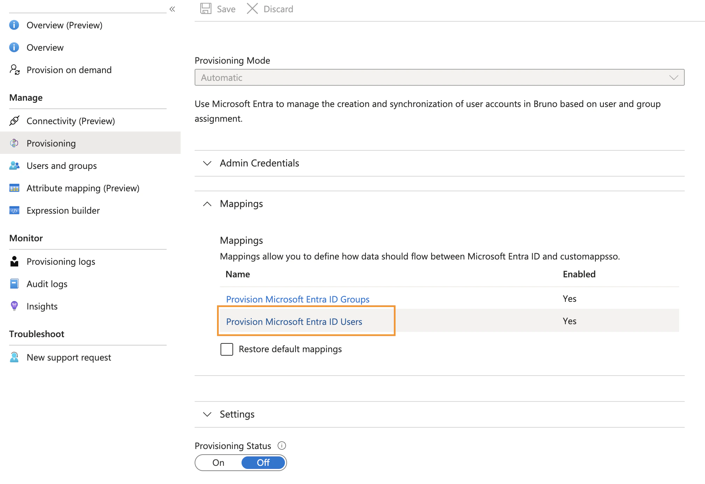Viewport: 705px width, 484px height.
Task: Open the Provisioning Mode dropdown
Action: click(x=674, y=77)
